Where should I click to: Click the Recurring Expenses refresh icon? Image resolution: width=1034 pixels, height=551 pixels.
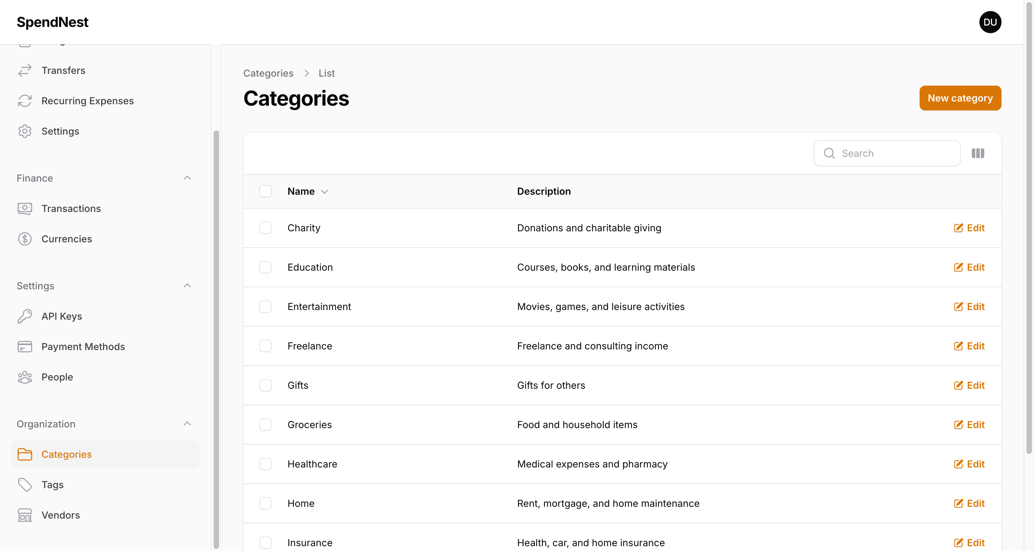click(x=25, y=101)
